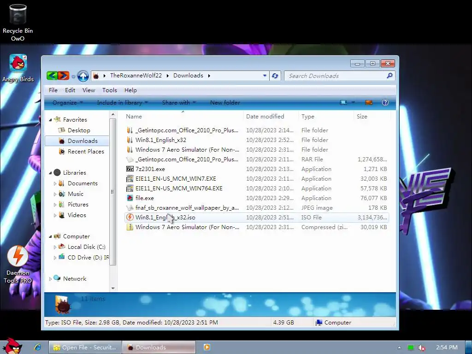Launch Internet Explorer from the taskbar
The image size is (472, 354).
(x=38, y=347)
